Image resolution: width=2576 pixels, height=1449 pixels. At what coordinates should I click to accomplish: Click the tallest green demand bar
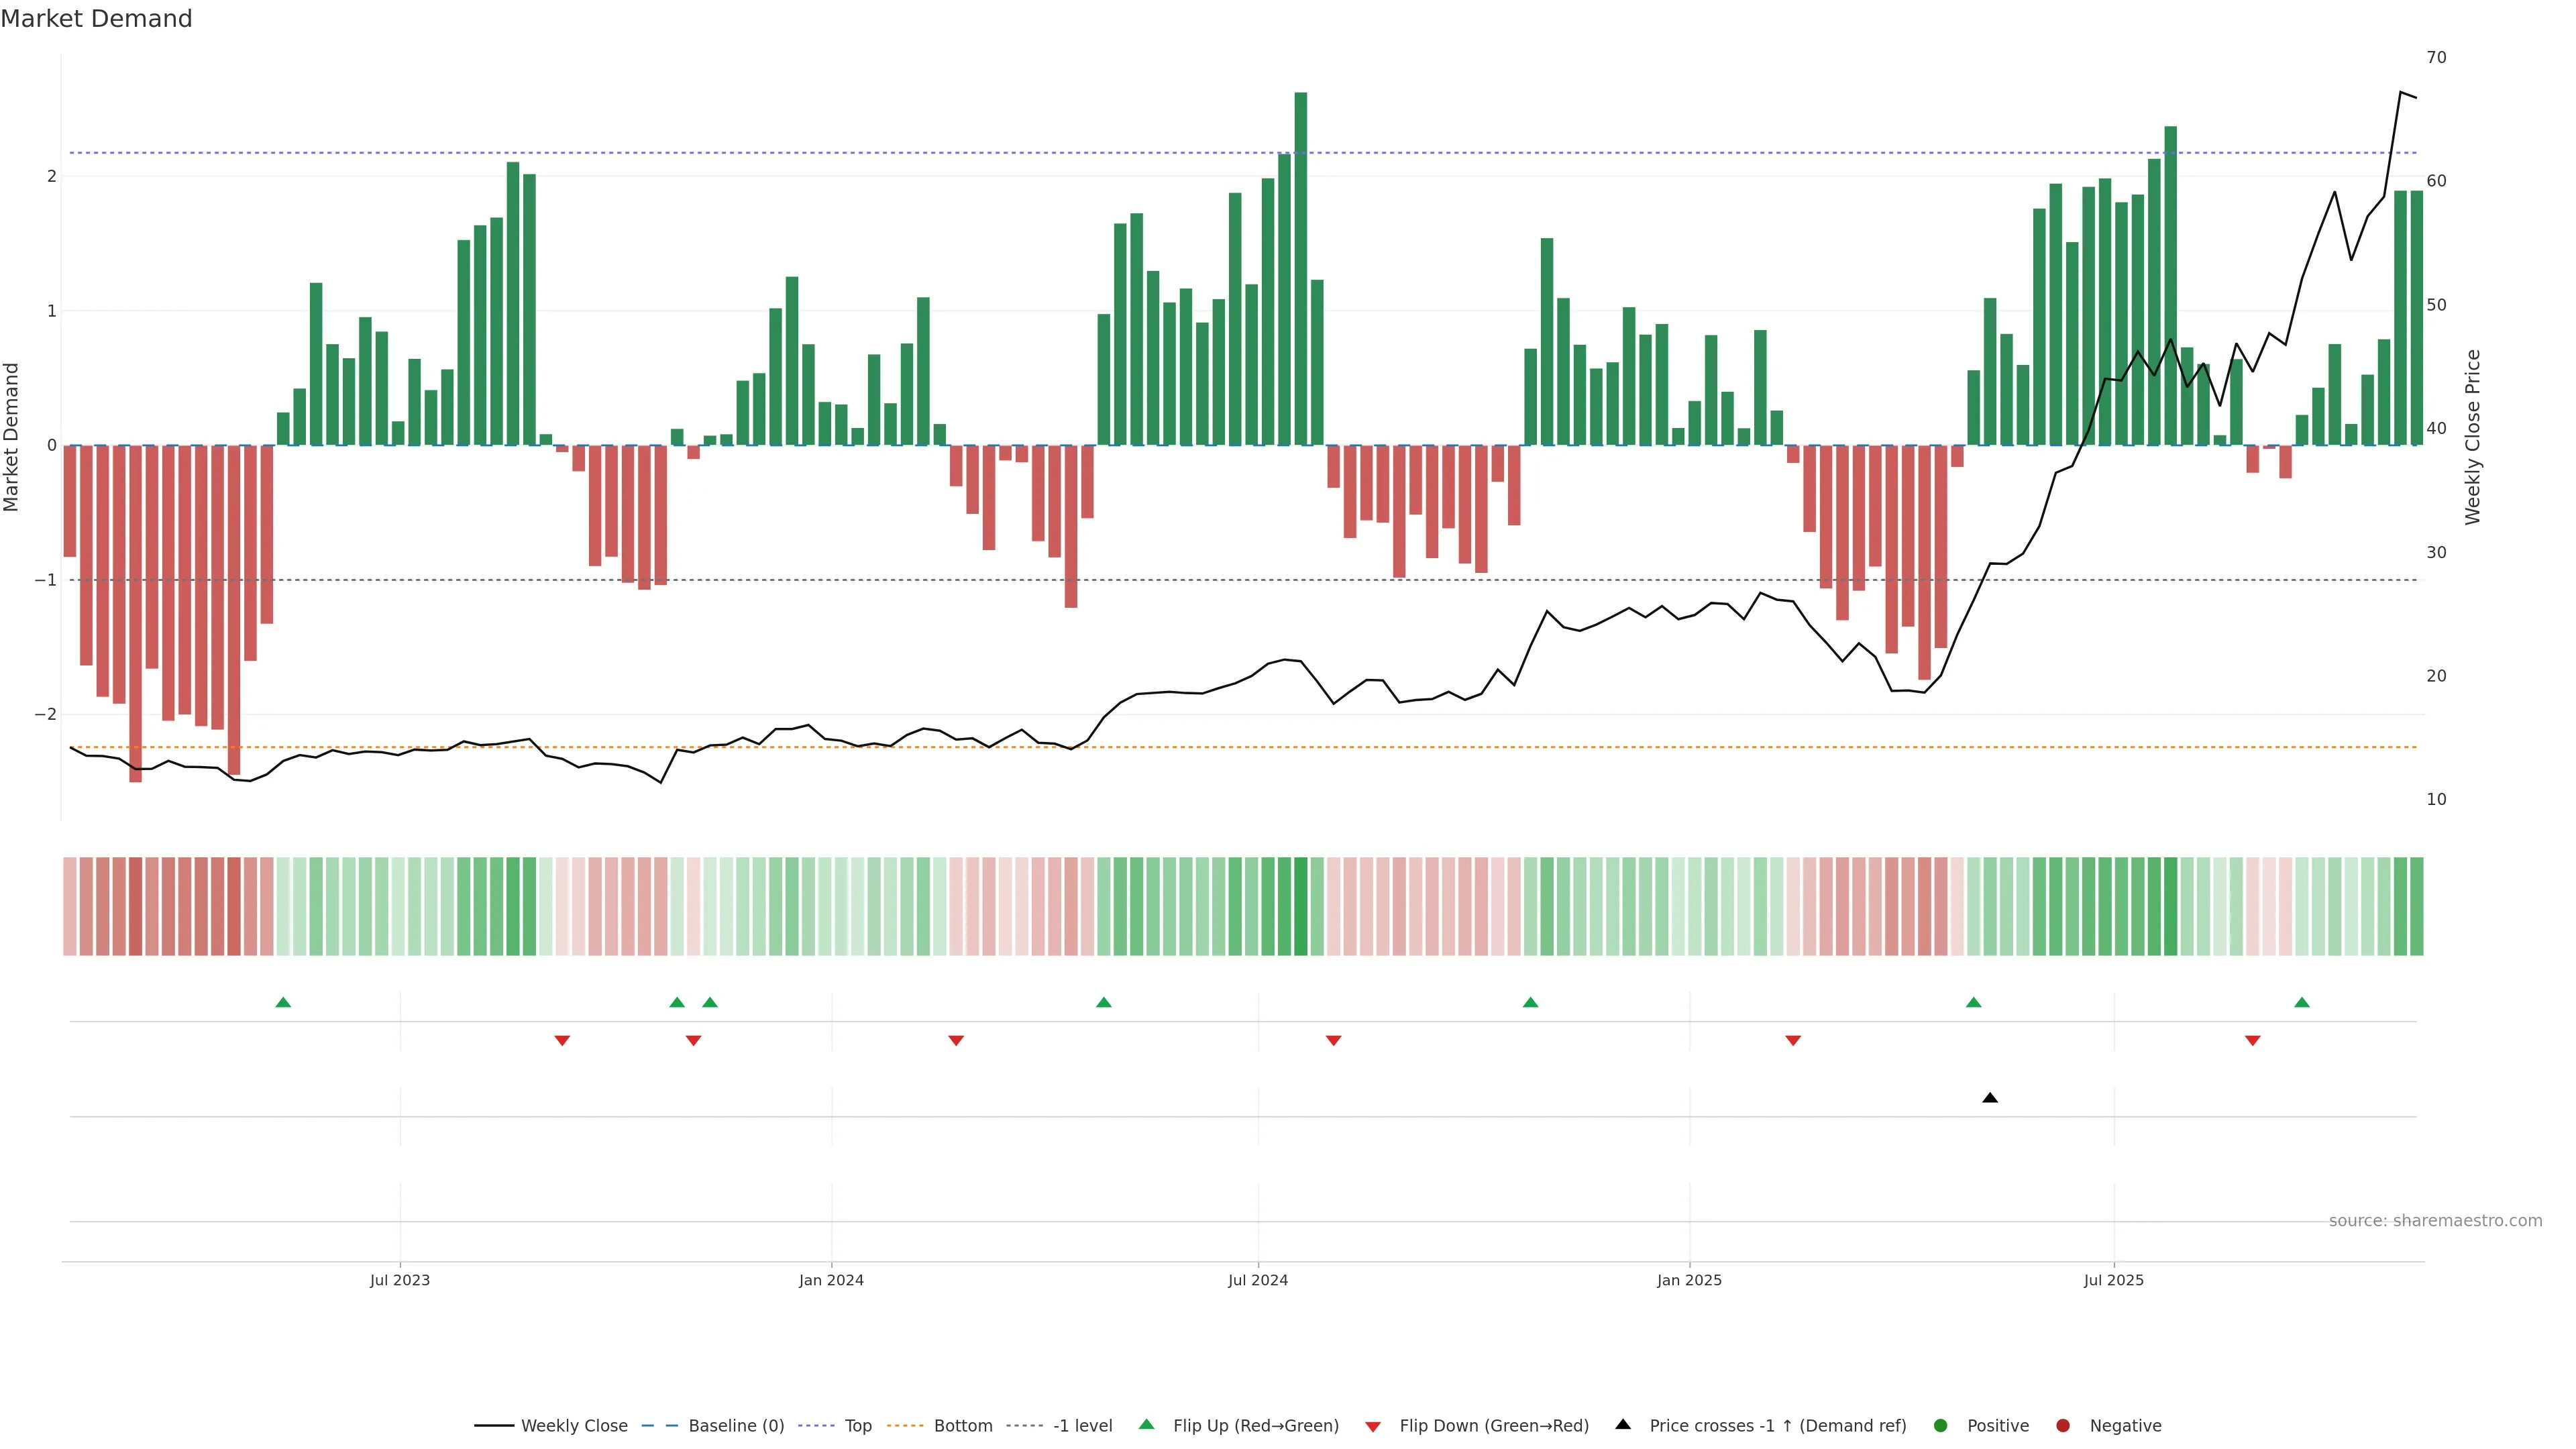[x=1300, y=270]
